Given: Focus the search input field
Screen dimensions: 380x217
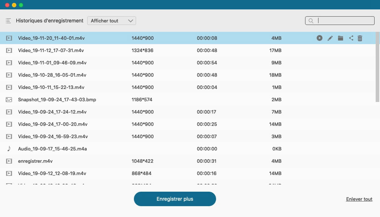Looking at the screenshot, I should (340, 21).
